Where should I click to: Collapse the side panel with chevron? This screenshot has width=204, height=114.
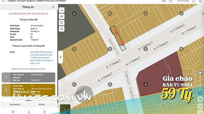61,57
